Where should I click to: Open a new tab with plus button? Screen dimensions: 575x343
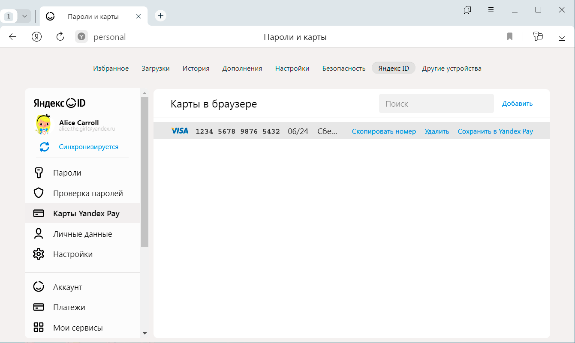point(160,16)
